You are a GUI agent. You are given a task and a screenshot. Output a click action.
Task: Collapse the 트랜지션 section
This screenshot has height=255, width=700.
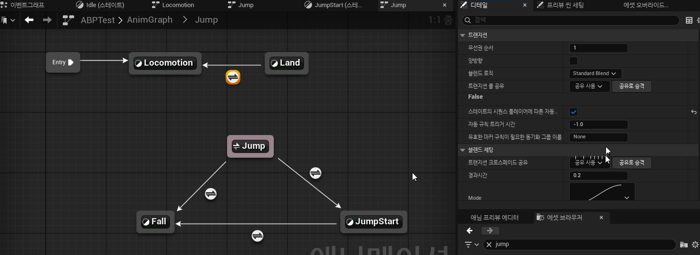(463, 35)
